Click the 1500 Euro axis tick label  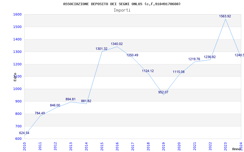click(x=17, y=27)
